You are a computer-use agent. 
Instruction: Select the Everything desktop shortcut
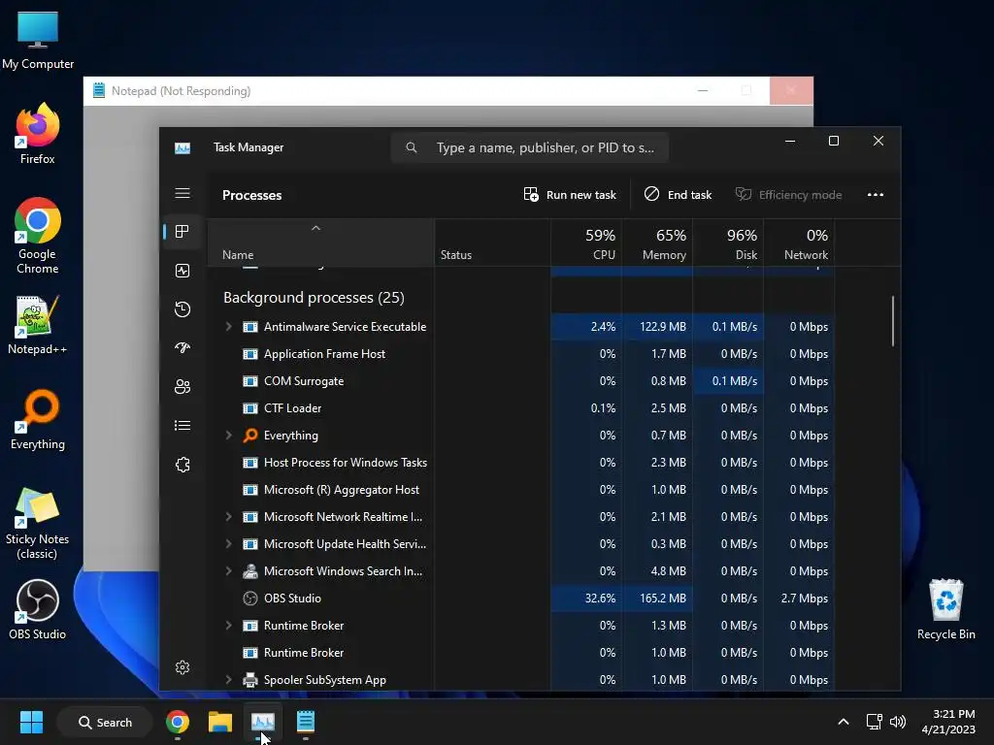[38, 419]
